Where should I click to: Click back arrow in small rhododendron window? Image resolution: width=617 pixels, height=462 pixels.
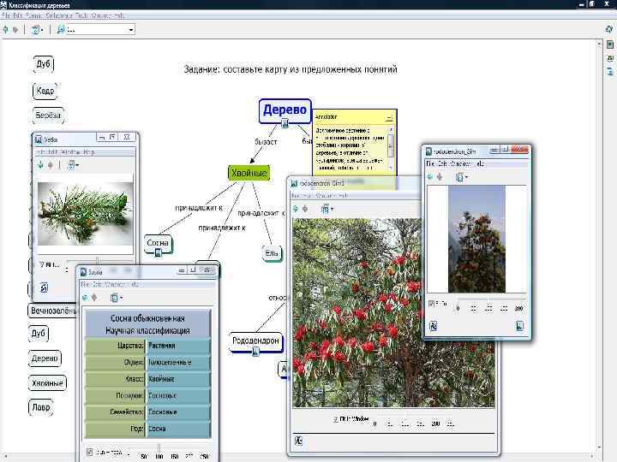[x=430, y=177]
